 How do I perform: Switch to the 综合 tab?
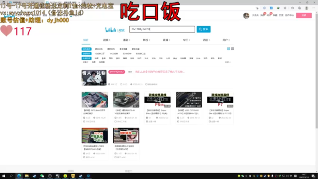point(86,40)
